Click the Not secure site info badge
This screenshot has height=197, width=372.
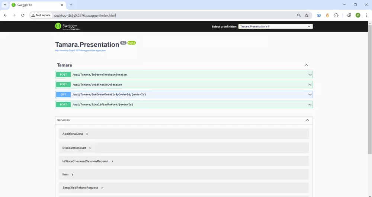[41, 15]
